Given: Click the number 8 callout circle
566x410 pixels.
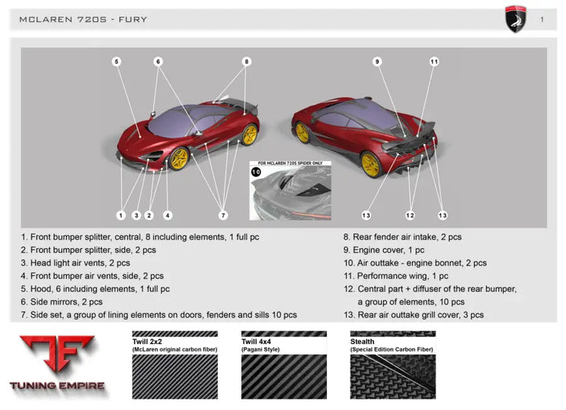Looking at the screenshot, I should click(x=246, y=61).
